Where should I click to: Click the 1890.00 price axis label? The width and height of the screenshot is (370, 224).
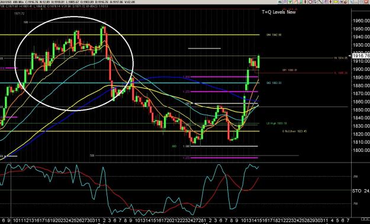361,77
